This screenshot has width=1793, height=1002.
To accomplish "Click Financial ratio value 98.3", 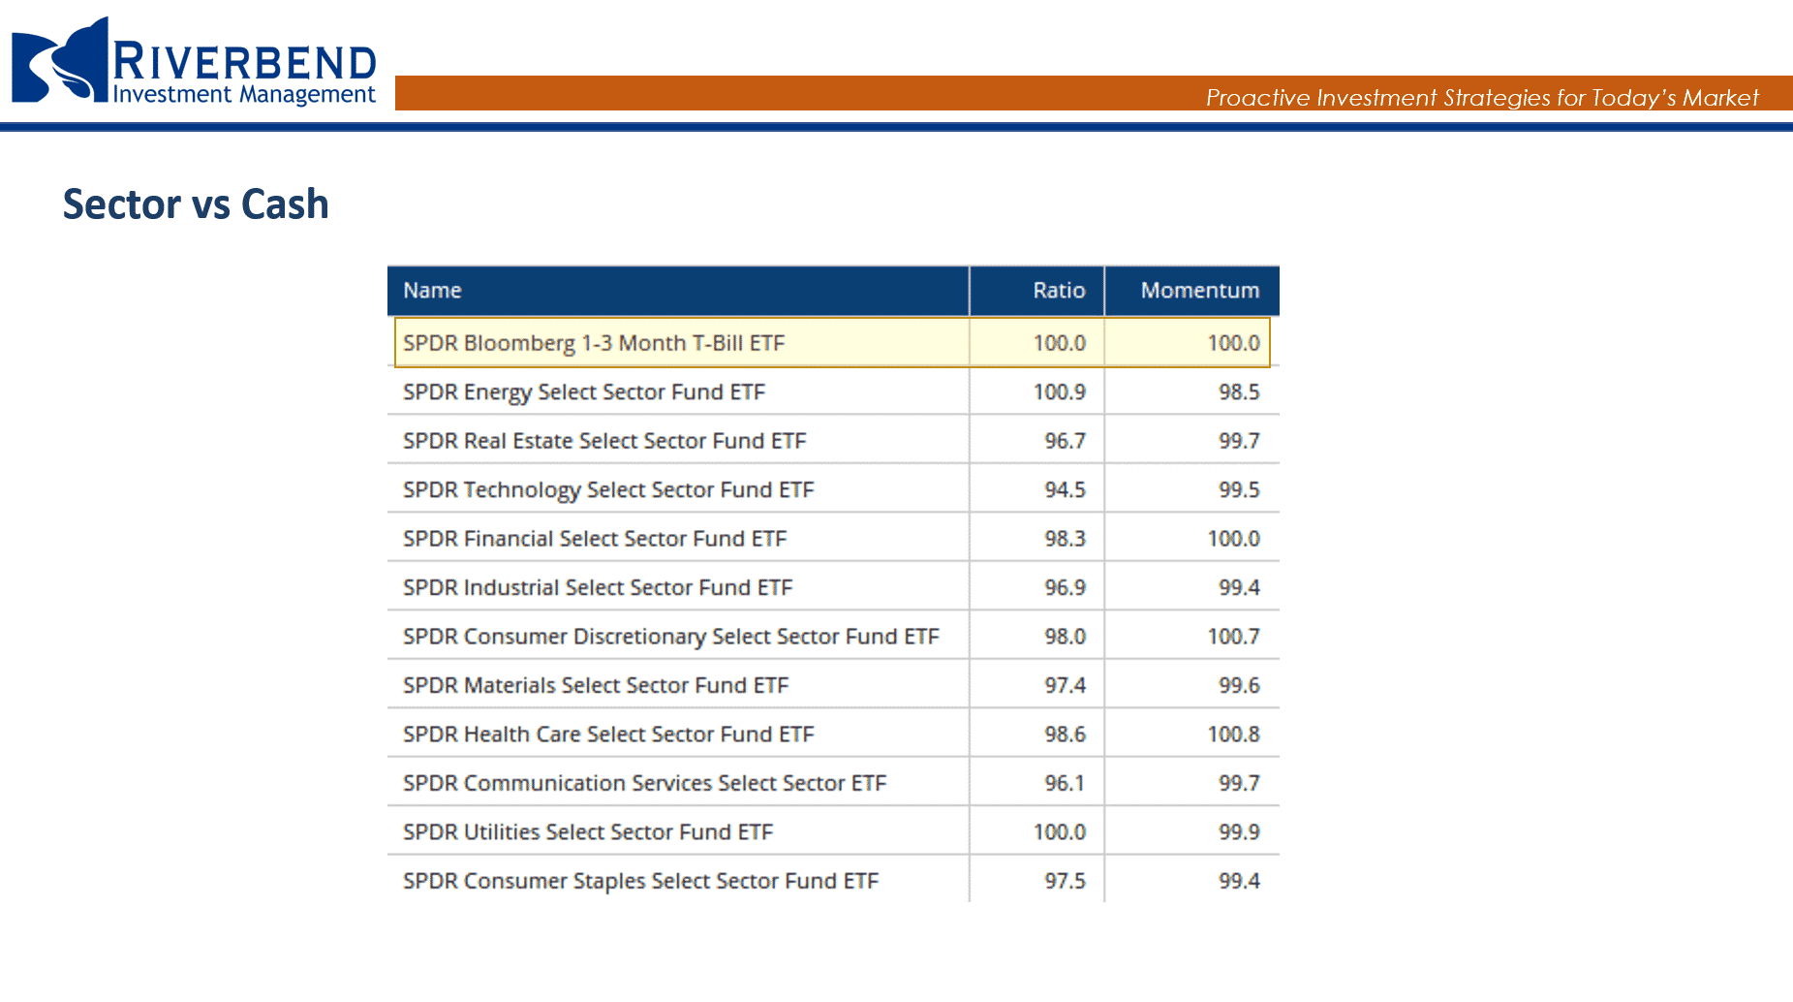I will tap(1065, 539).
